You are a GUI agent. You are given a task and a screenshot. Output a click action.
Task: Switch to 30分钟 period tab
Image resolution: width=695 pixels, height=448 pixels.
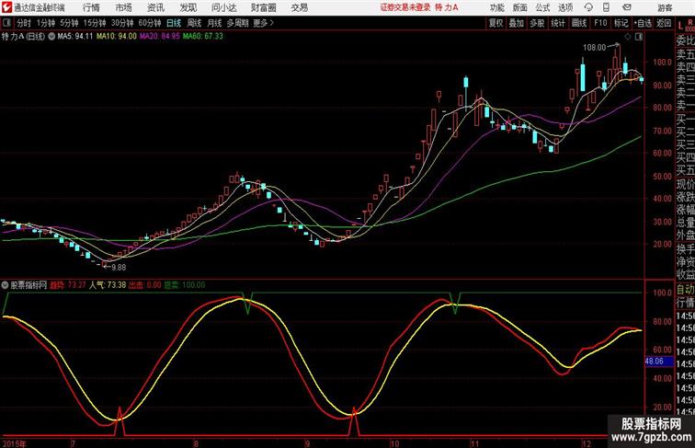click(122, 23)
